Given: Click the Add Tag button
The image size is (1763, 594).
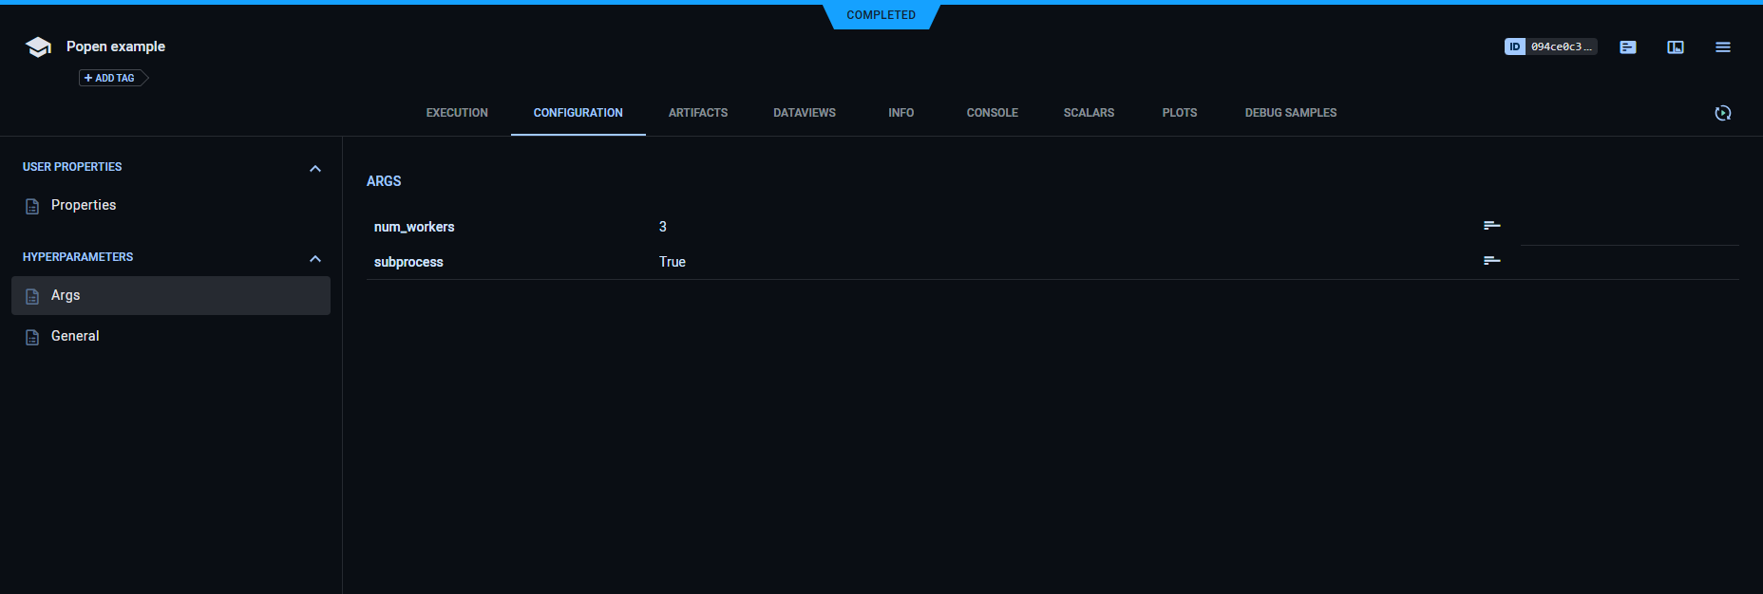Looking at the screenshot, I should coord(111,78).
